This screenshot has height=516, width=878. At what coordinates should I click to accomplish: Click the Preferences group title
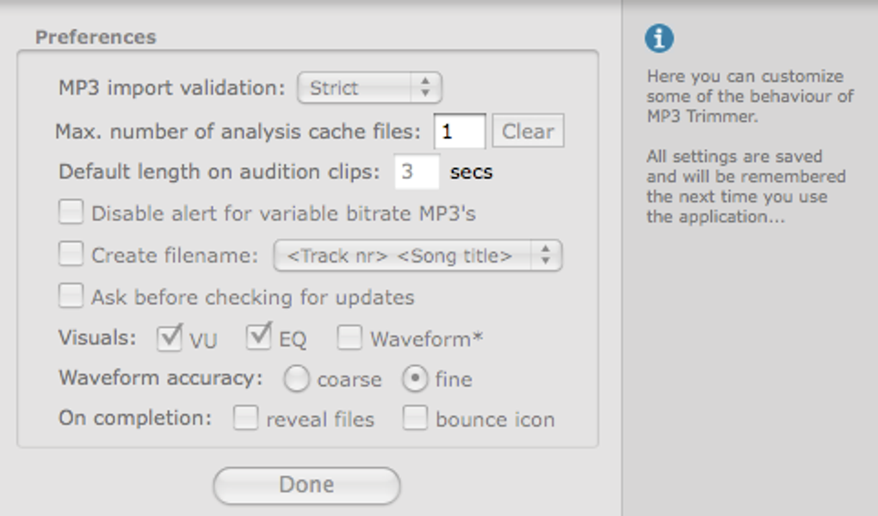tap(96, 37)
